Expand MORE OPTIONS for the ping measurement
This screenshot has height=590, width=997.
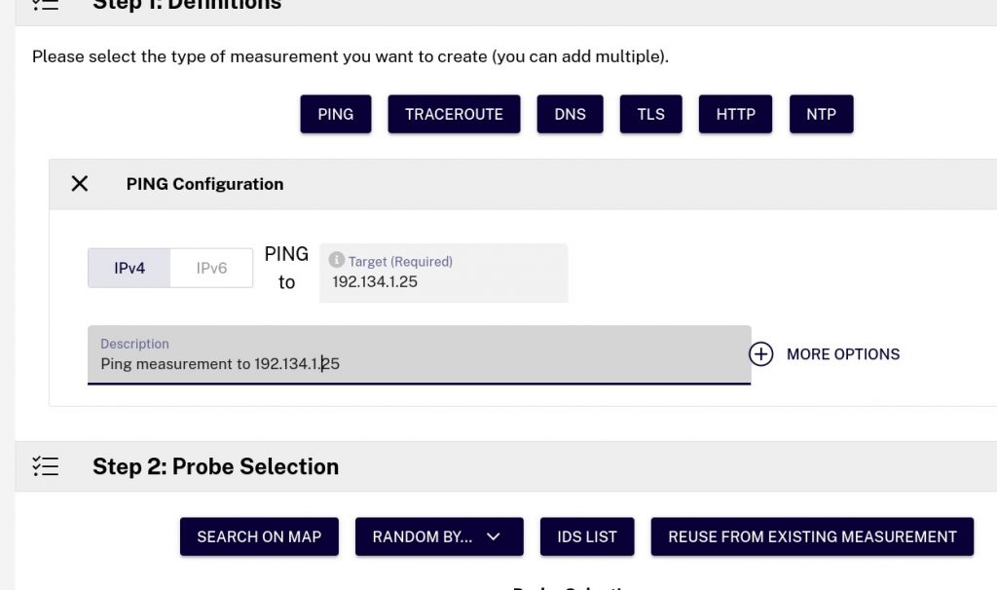843,354
